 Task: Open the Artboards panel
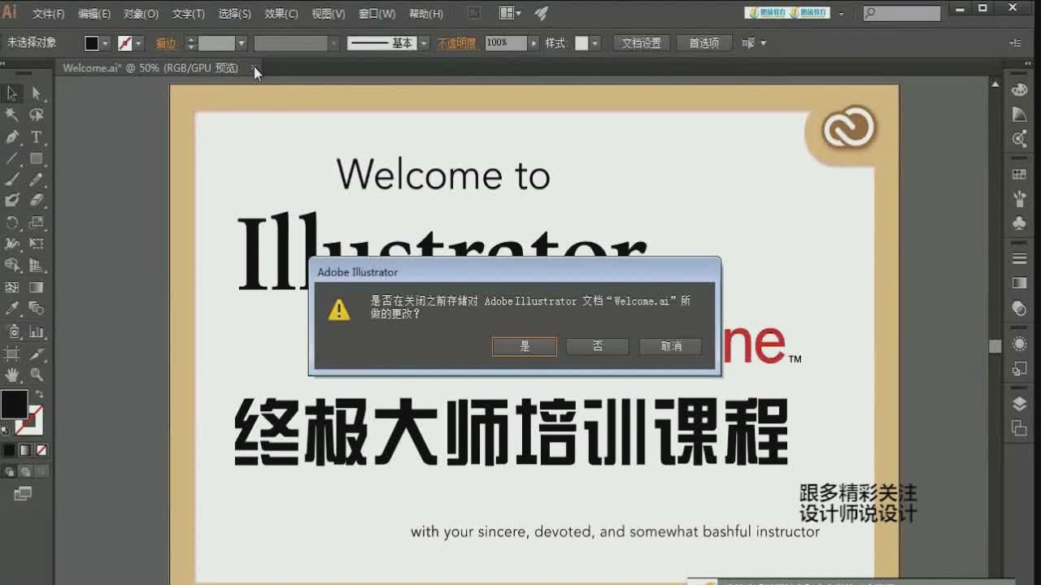1019,427
